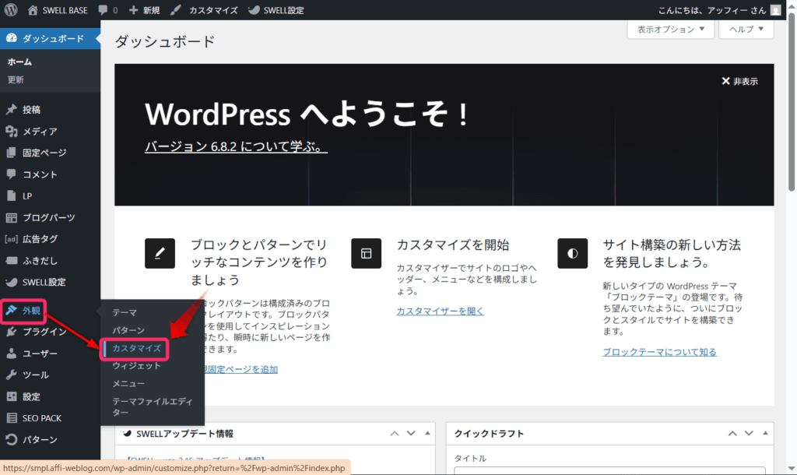Screen dimensions: 797x475
Task: Click the layout icon beside カスタマイズを開始
Action: tap(366, 253)
